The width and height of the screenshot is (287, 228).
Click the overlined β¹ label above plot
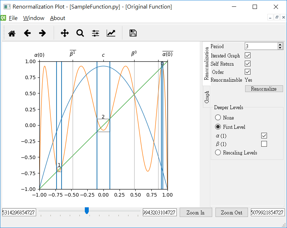pos(73,53)
